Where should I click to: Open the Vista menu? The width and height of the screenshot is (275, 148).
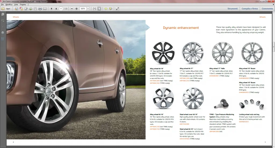[x=16, y=5]
